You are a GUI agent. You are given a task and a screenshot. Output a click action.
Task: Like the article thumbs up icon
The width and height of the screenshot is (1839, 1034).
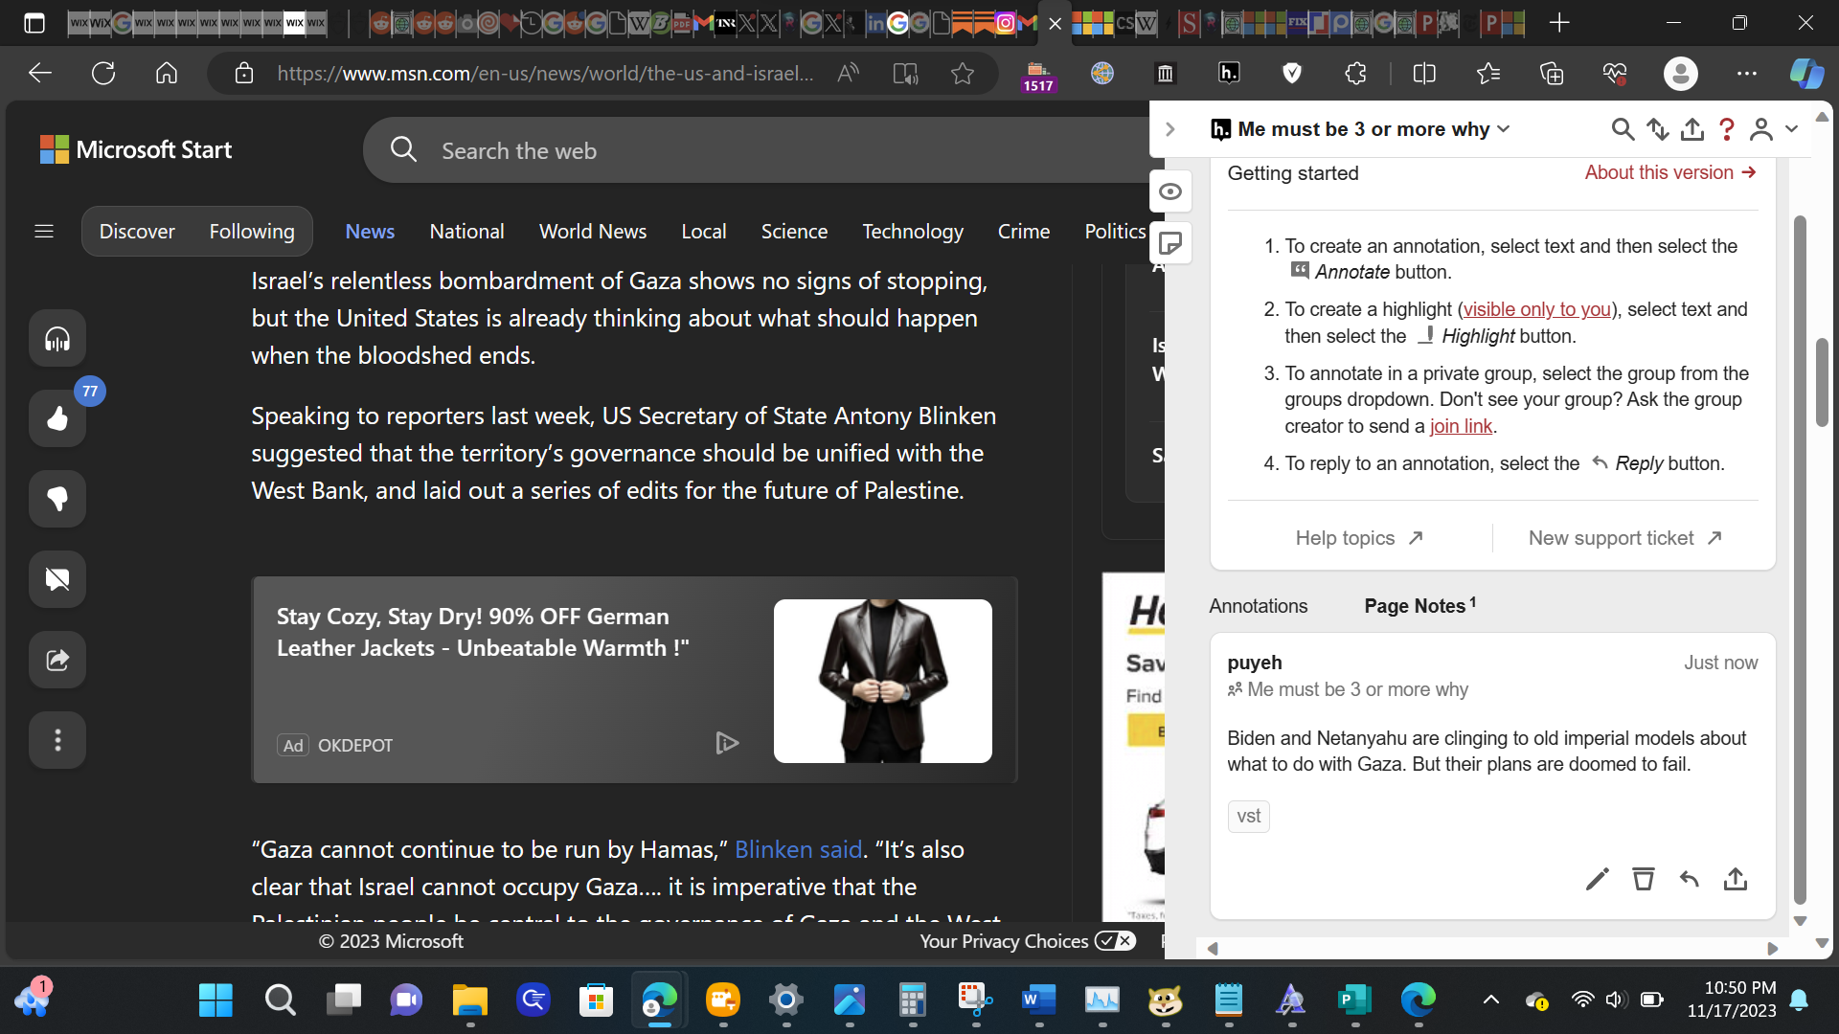(x=57, y=418)
